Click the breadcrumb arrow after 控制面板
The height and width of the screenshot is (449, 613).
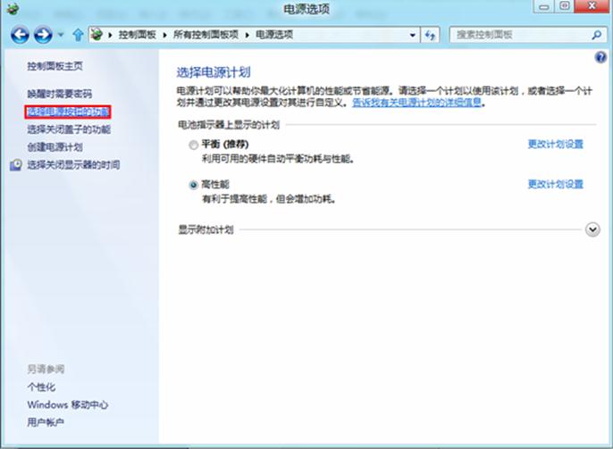point(165,35)
